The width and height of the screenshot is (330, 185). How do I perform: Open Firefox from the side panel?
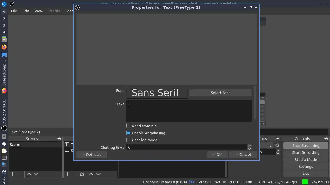click(4, 47)
